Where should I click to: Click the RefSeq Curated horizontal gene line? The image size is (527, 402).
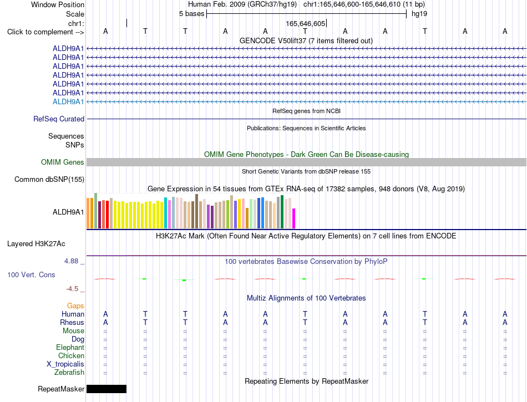pyautogui.click(x=306, y=119)
